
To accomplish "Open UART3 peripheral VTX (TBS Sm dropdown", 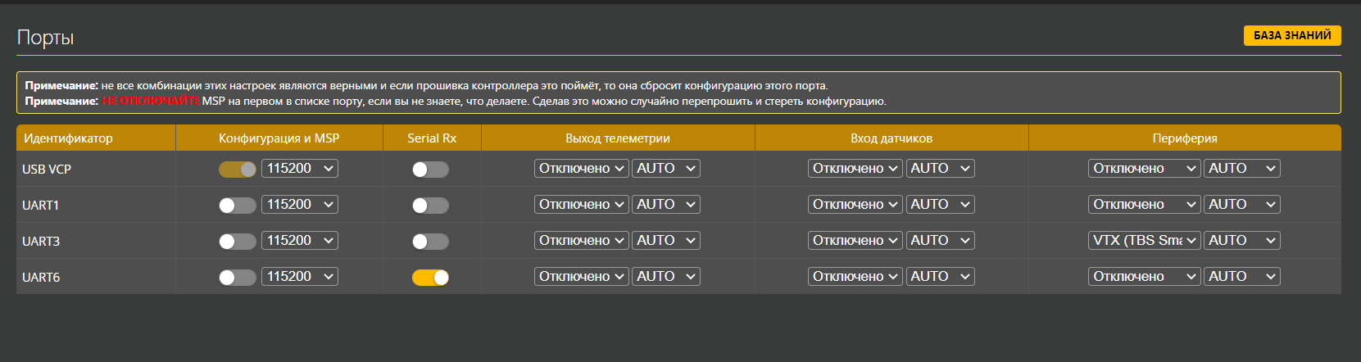I will point(1144,241).
